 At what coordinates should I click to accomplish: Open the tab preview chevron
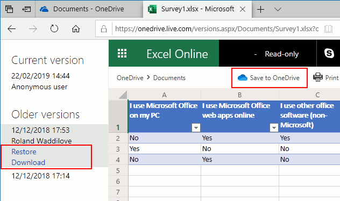tap(278, 9)
